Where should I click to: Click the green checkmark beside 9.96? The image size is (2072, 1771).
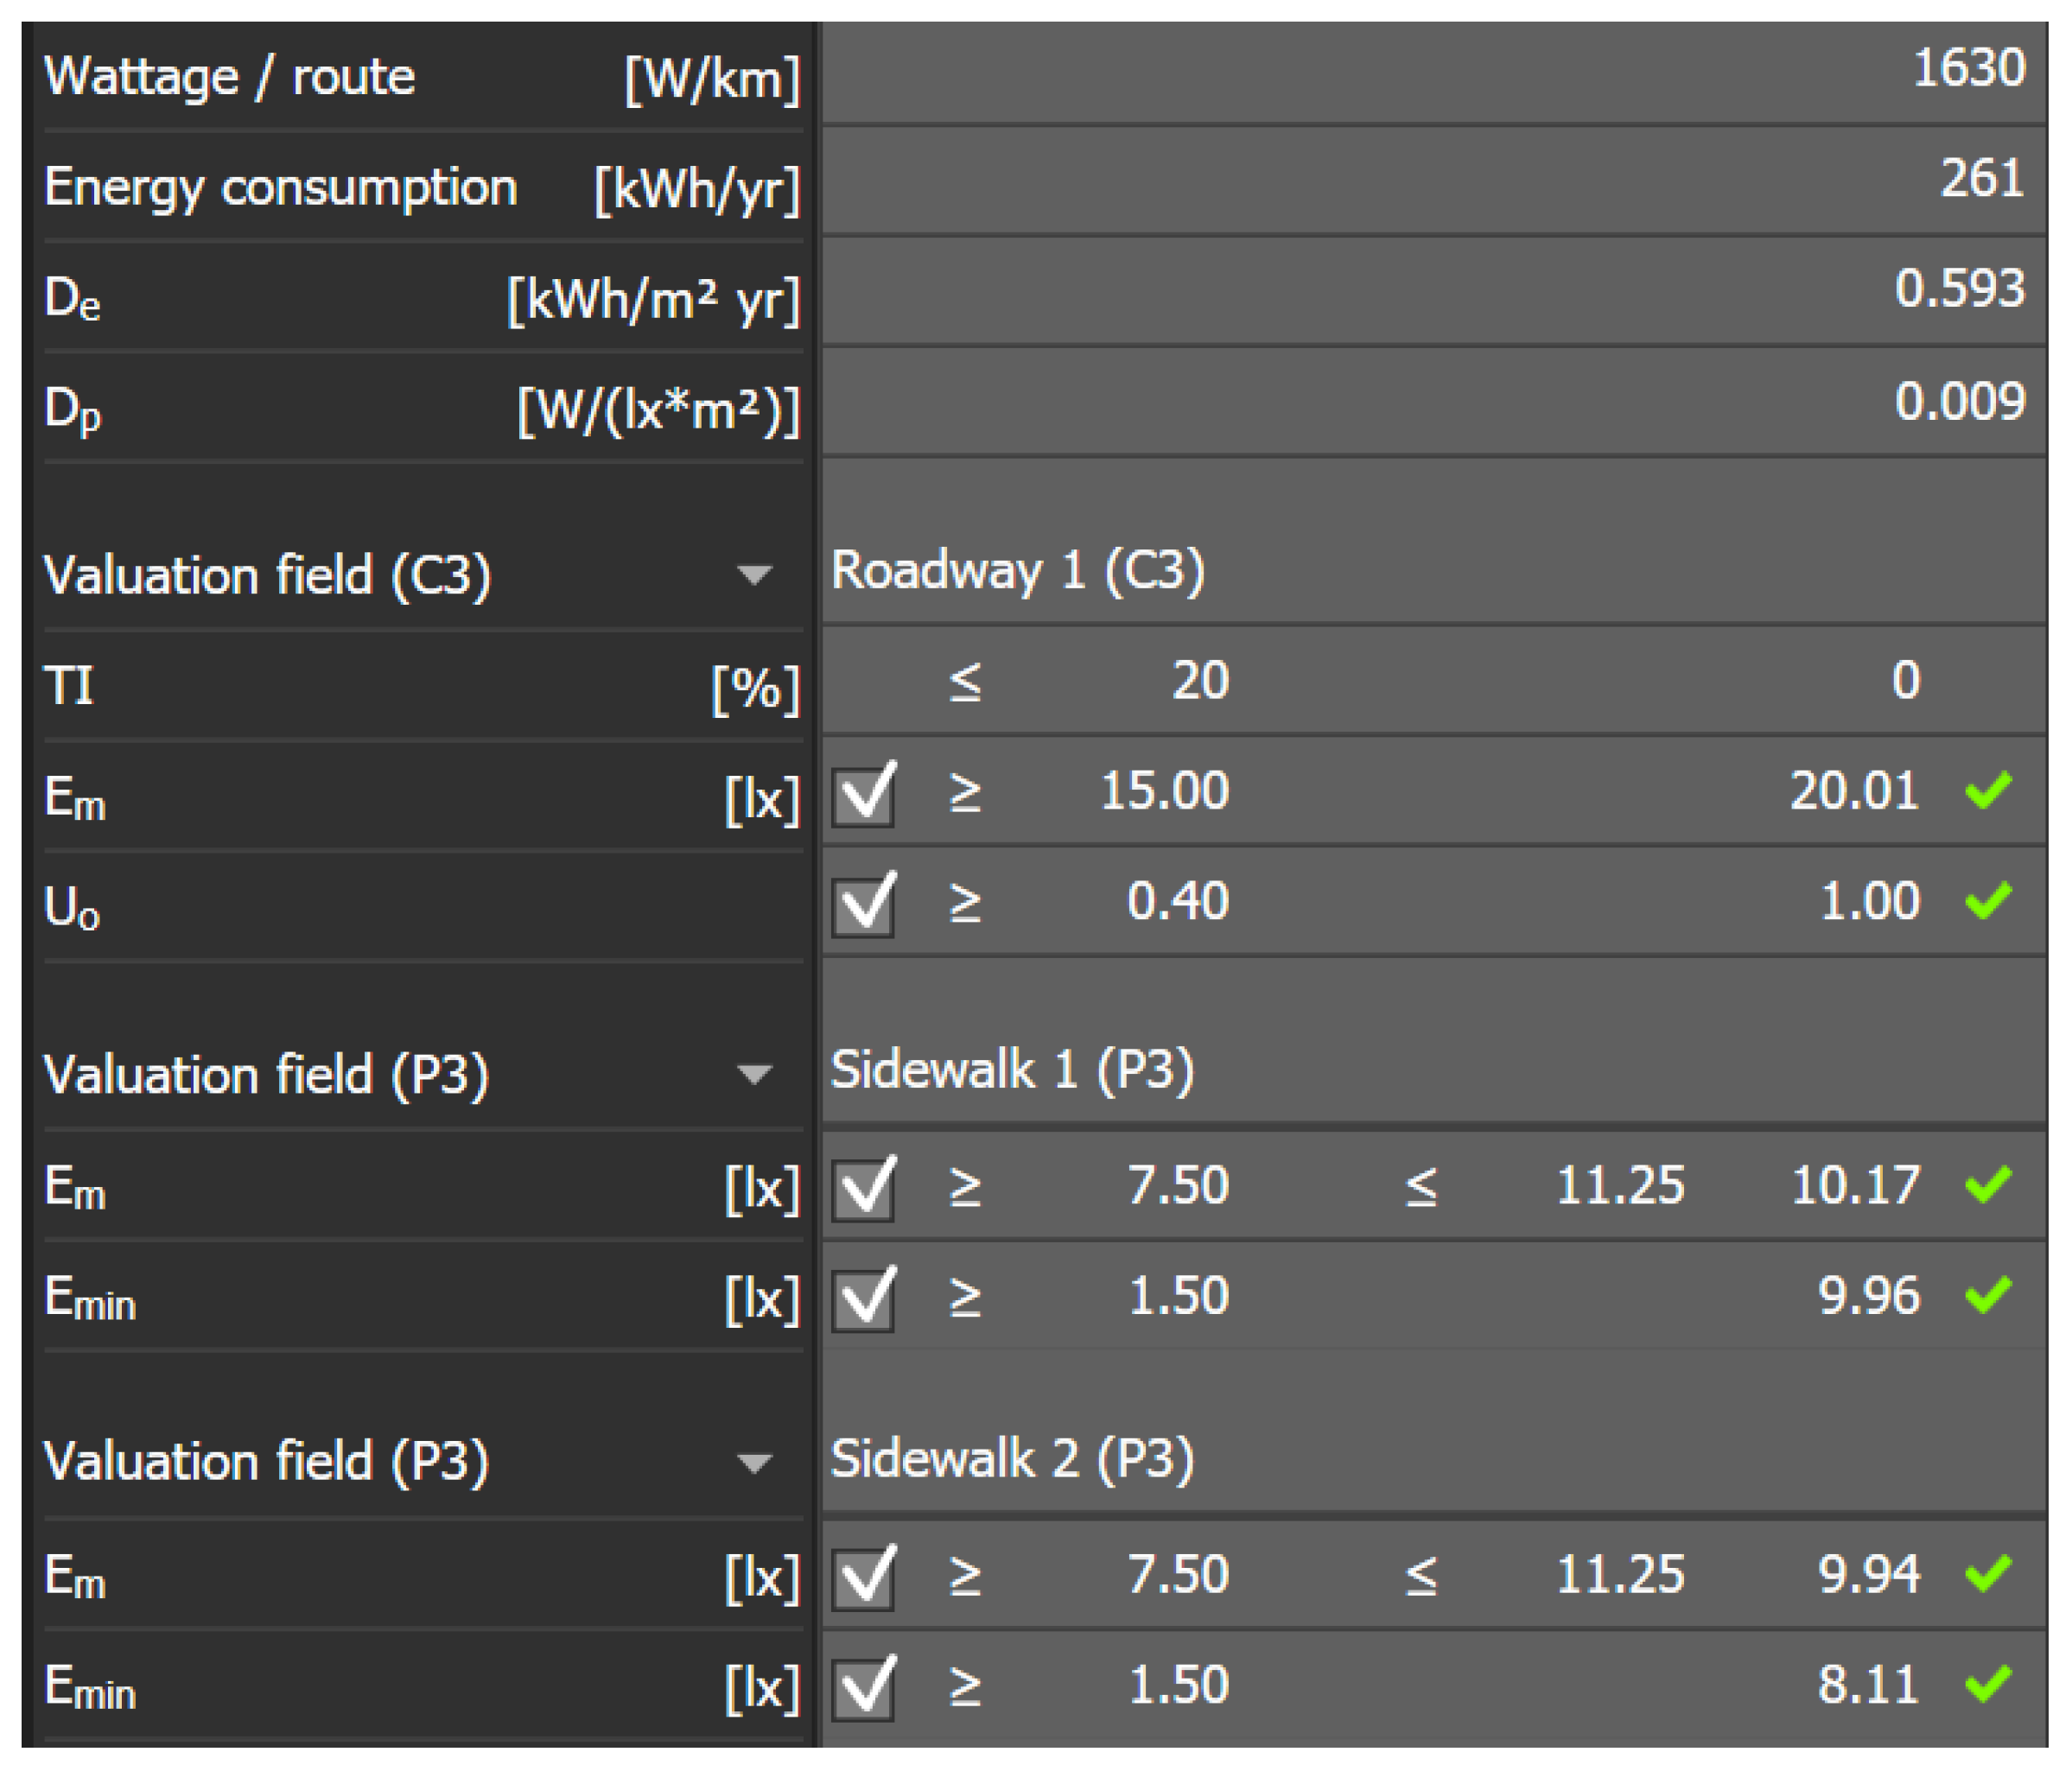point(1988,1296)
